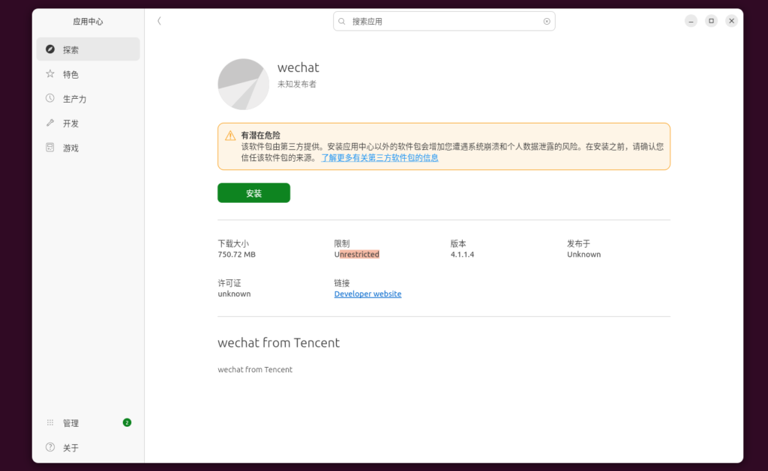The width and height of the screenshot is (768, 471).
Task: Click the 未知发布者 publisher label
Action: click(x=297, y=84)
